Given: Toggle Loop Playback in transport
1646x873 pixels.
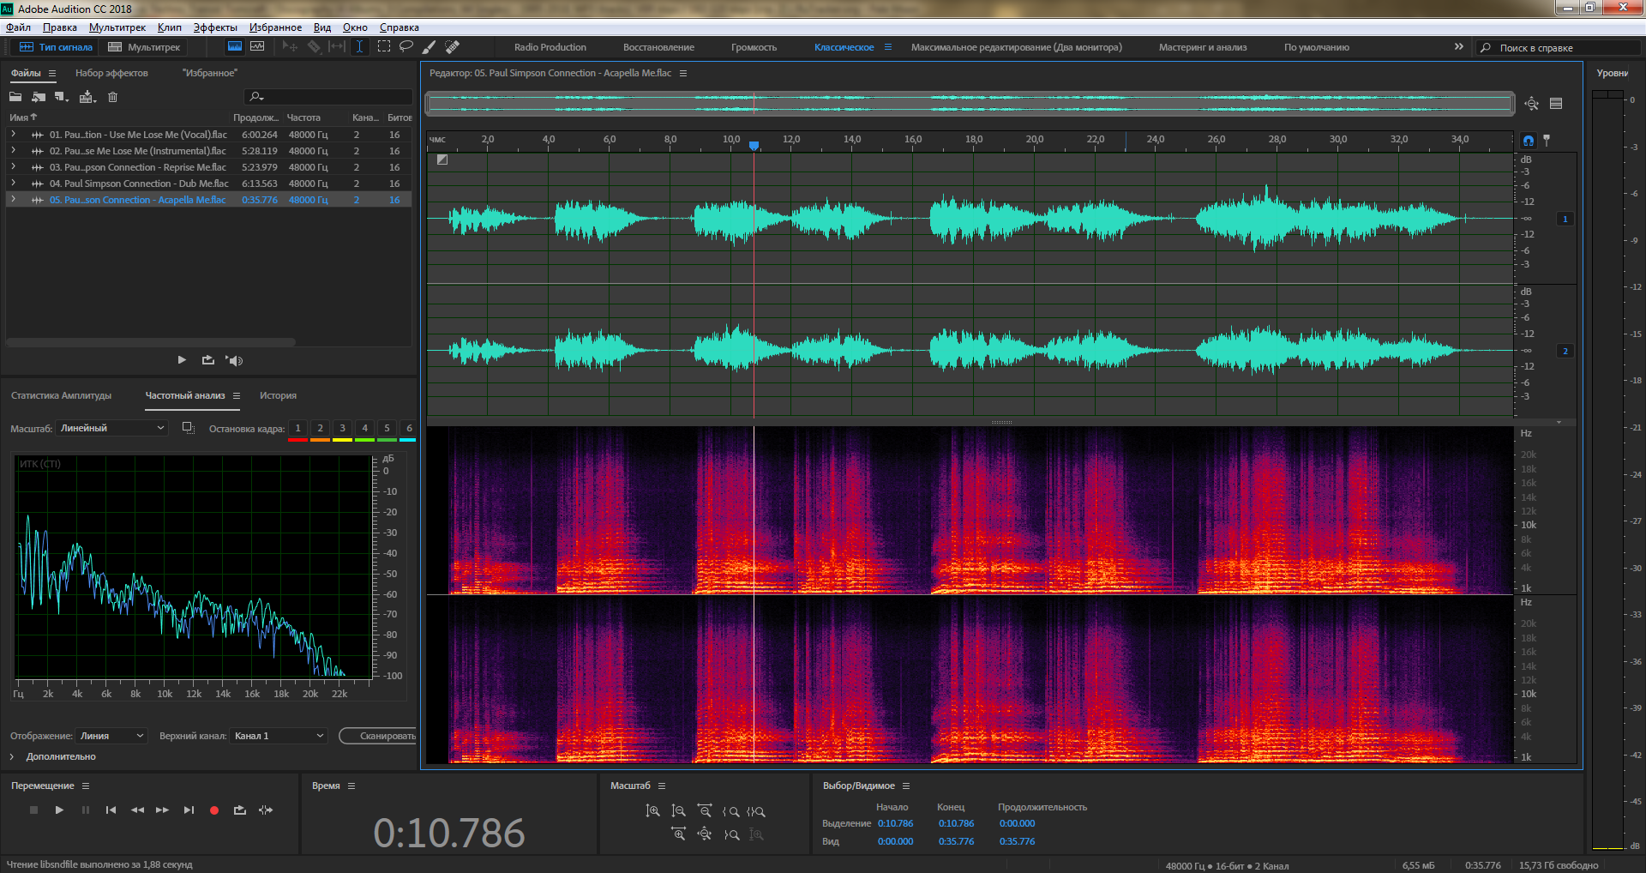Looking at the screenshot, I should click(x=240, y=810).
